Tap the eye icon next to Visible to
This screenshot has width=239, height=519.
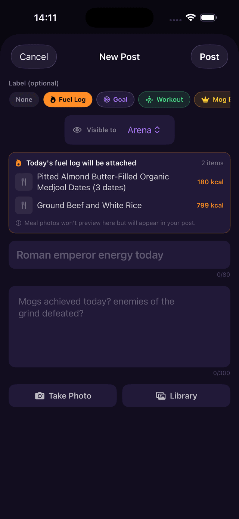(77, 130)
